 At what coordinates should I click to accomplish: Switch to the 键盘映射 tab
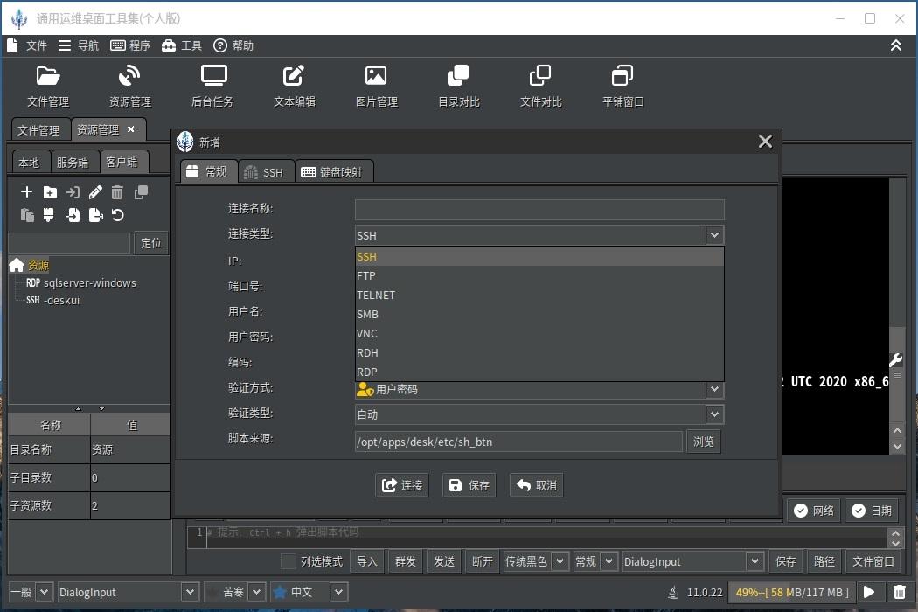(334, 172)
